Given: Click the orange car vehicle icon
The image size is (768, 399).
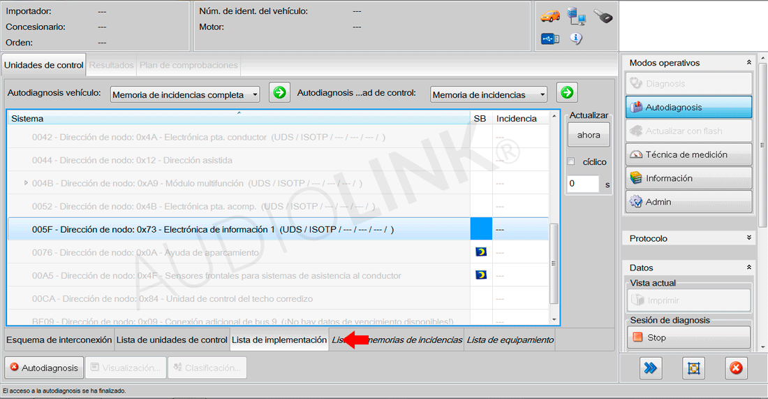Looking at the screenshot, I should point(551,16).
